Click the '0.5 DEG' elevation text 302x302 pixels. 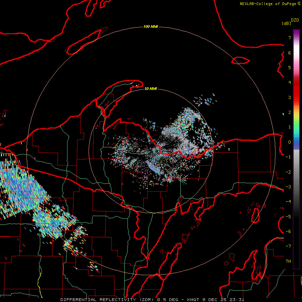167,300
